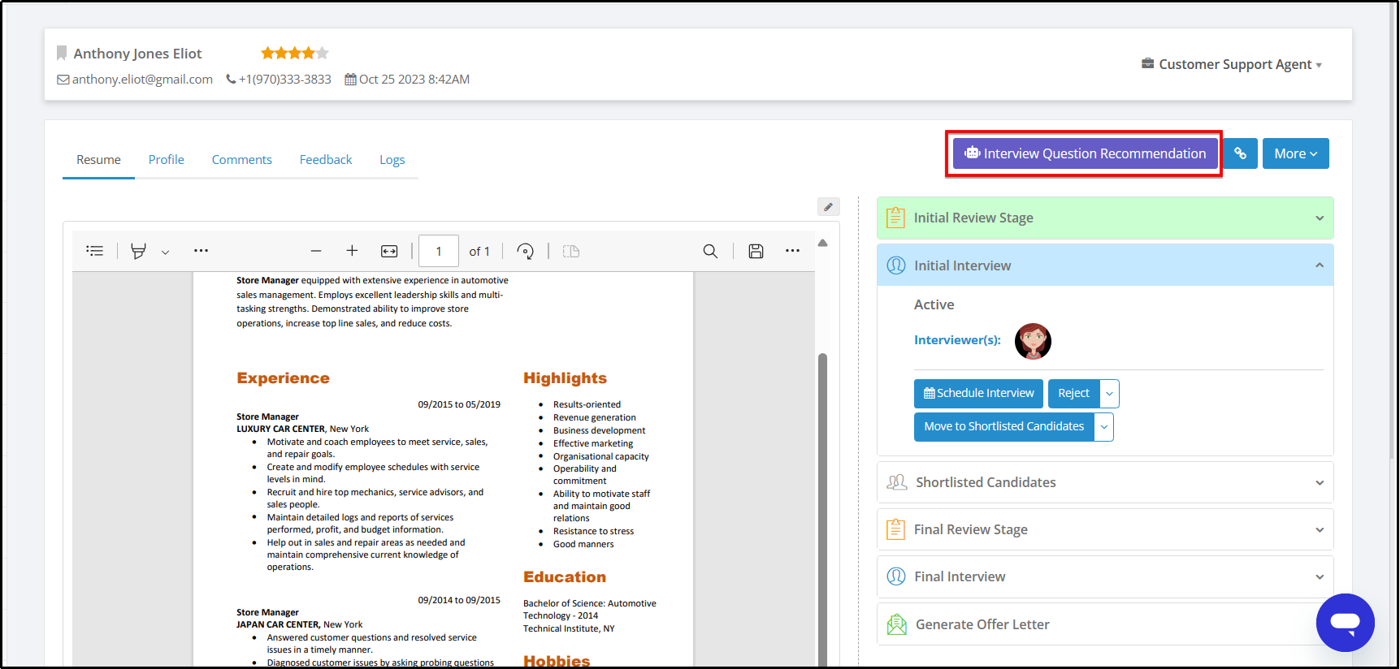
Task: Click the Active status text
Action: (934, 304)
